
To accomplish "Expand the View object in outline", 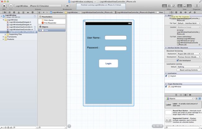I will (x=40, y=30).
